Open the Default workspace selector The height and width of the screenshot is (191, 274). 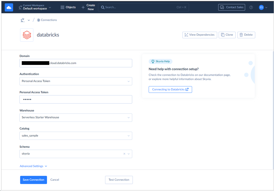tap(35, 7)
